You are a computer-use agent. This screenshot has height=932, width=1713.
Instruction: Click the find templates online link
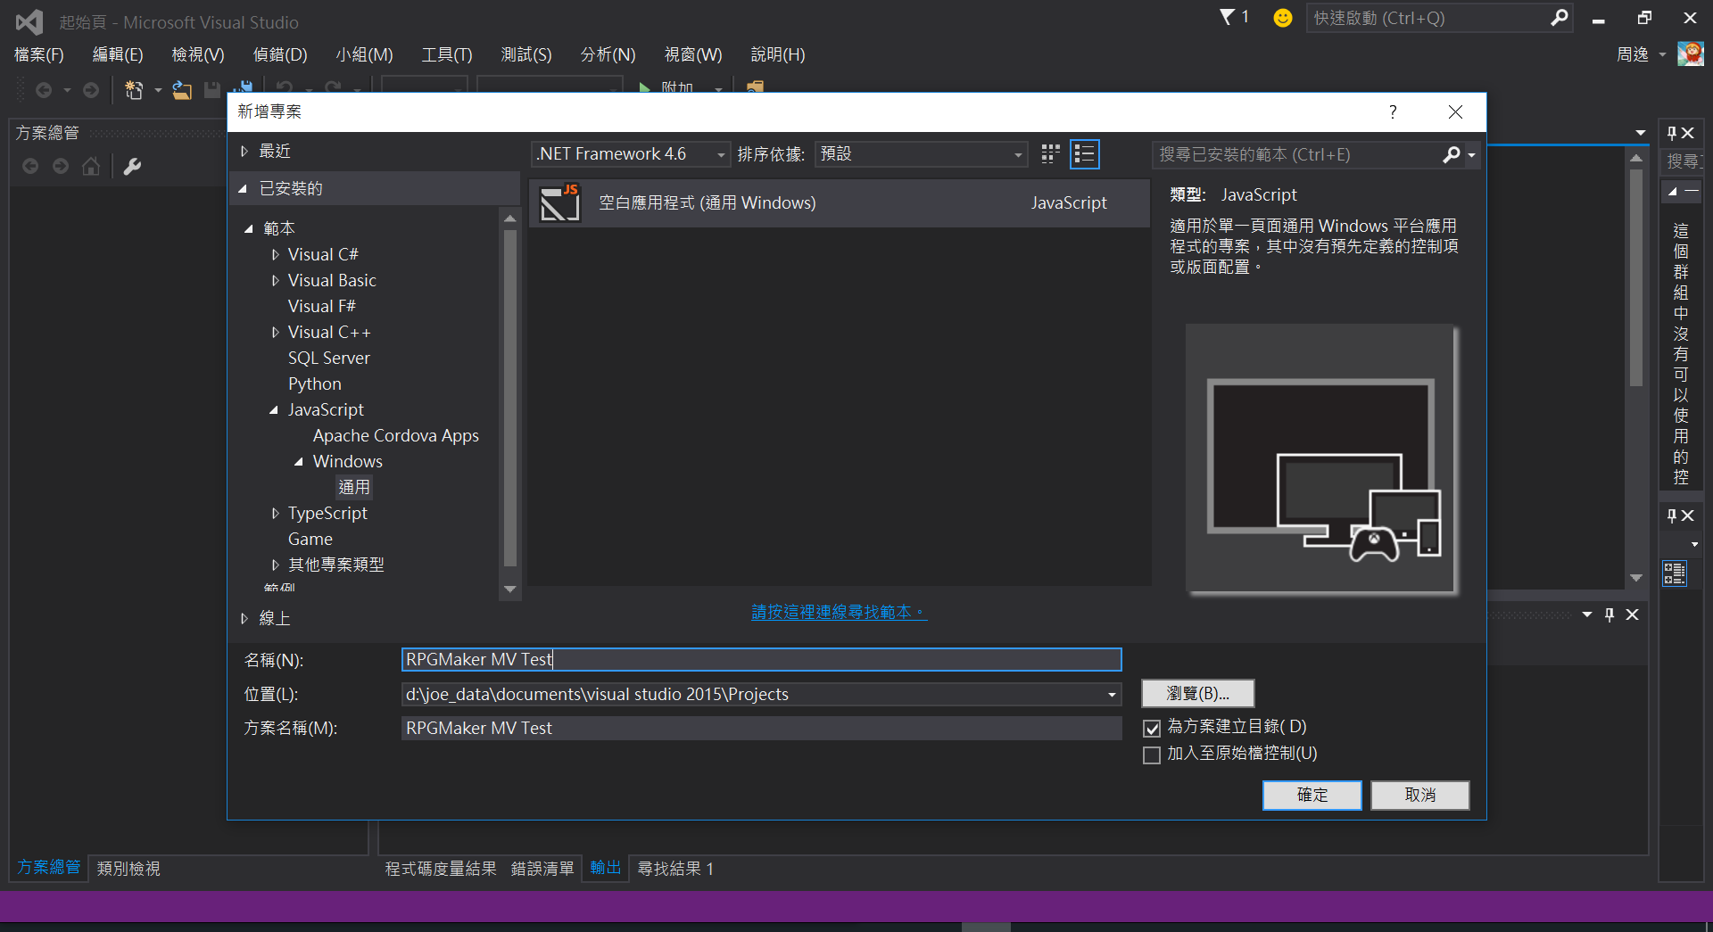click(x=839, y=612)
